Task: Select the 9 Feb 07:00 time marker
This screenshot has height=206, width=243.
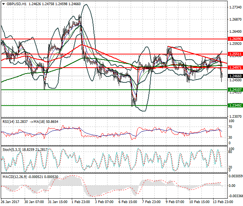Action: point(175,202)
